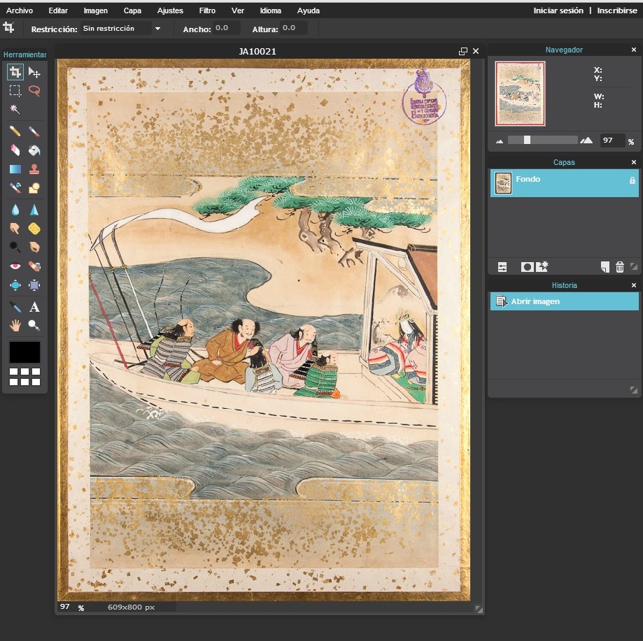Screen dimensions: 643x641
Task: Open the Ajustes menu
Action: (x=170, y=10)
